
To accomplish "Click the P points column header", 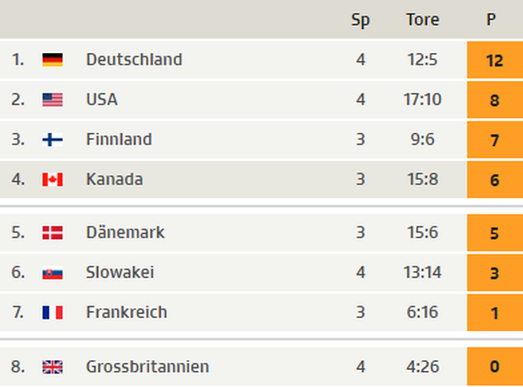I will (491, 20).
